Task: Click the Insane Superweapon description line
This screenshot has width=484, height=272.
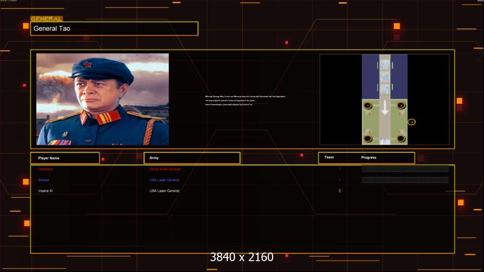Action: tap(229, 104)
